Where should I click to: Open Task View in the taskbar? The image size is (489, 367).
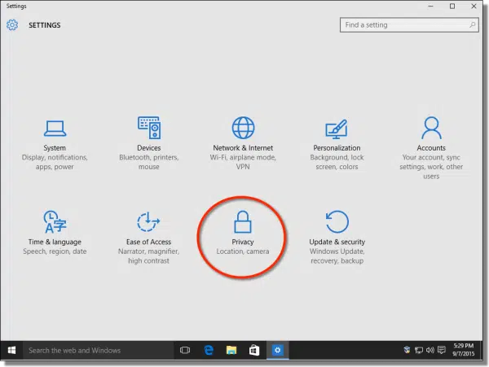point(185,350)
